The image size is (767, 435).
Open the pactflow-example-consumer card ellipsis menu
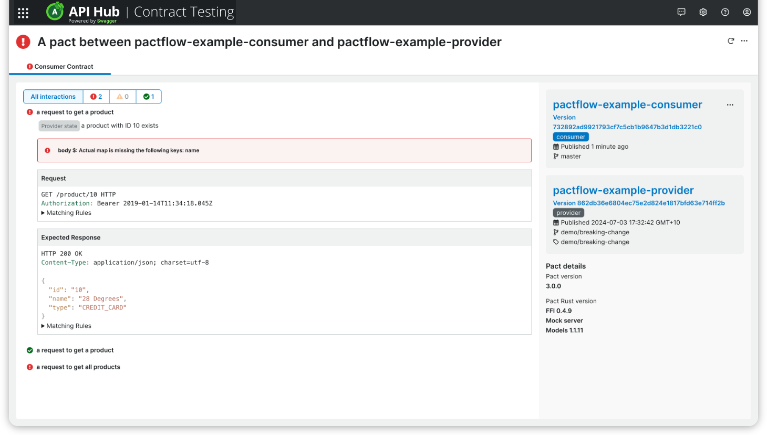click(x=730, y=105)
